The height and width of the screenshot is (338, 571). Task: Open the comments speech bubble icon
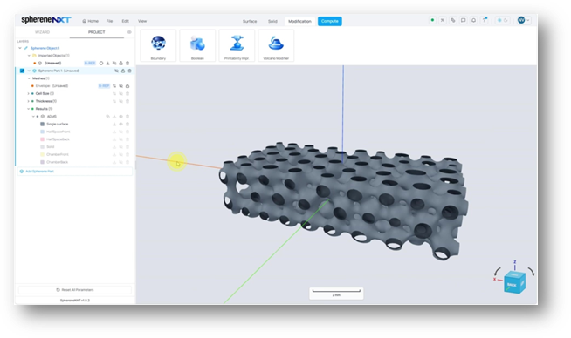[464, 20]
